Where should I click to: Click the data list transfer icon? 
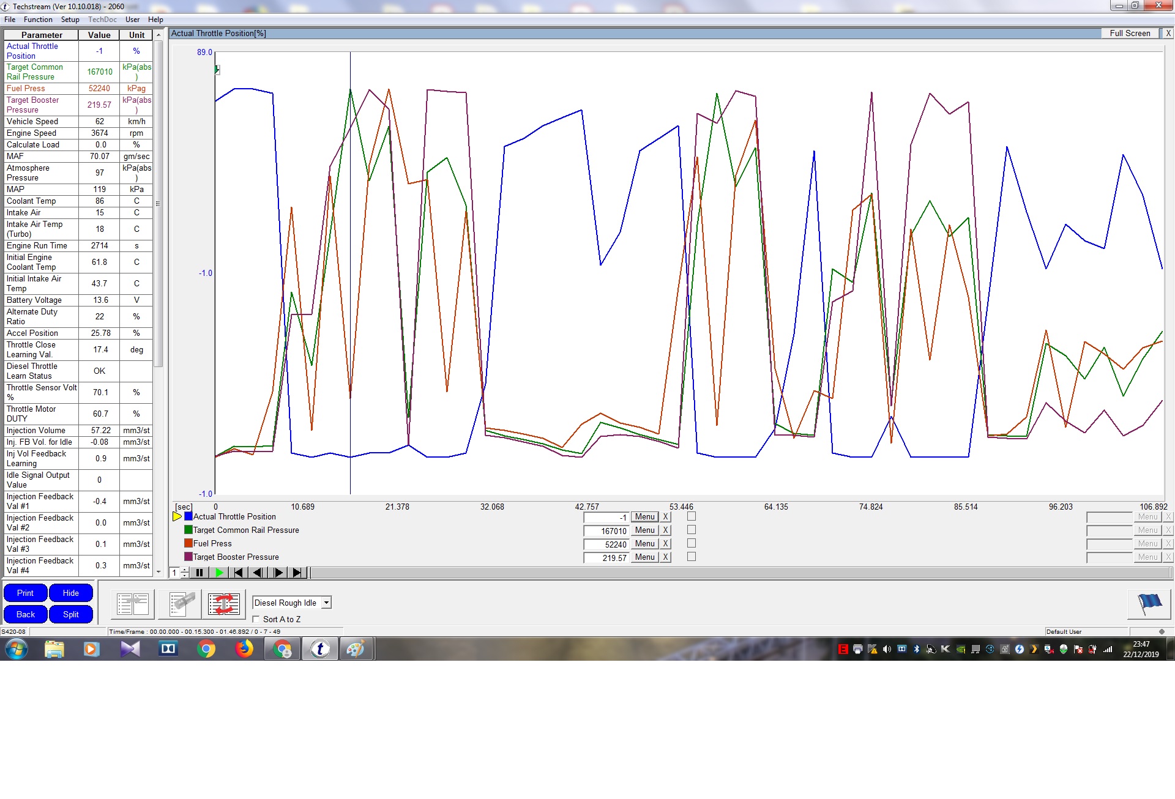tap(133, 604)
